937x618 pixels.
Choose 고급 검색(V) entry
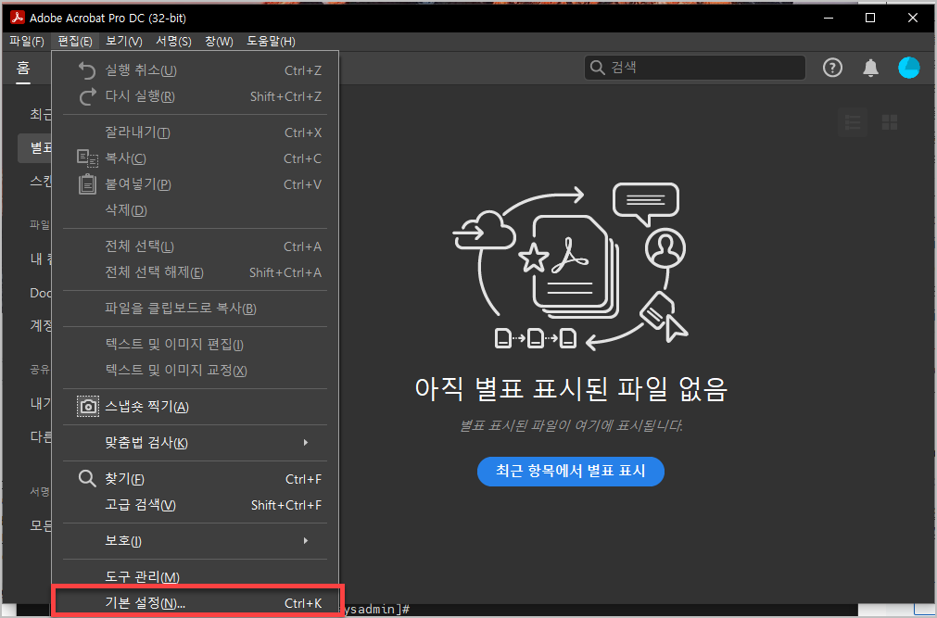pyautogui.click(x=196, y=505)
